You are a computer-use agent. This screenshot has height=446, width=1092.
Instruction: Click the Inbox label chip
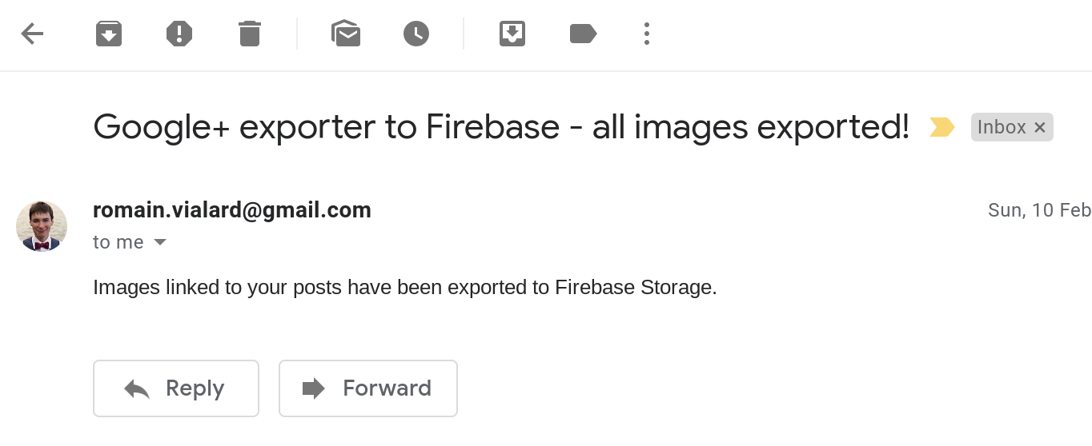1002,127
